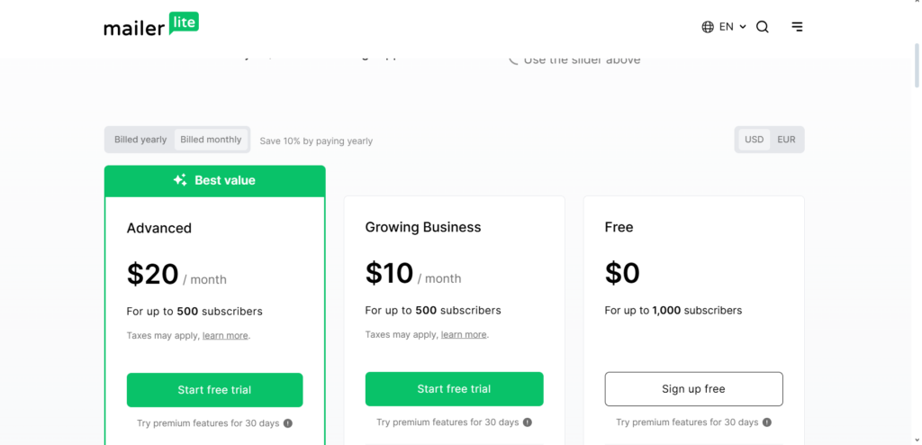922x445 pixels.
Task: Start free trial for Growing Business
Action: point(454,388)
